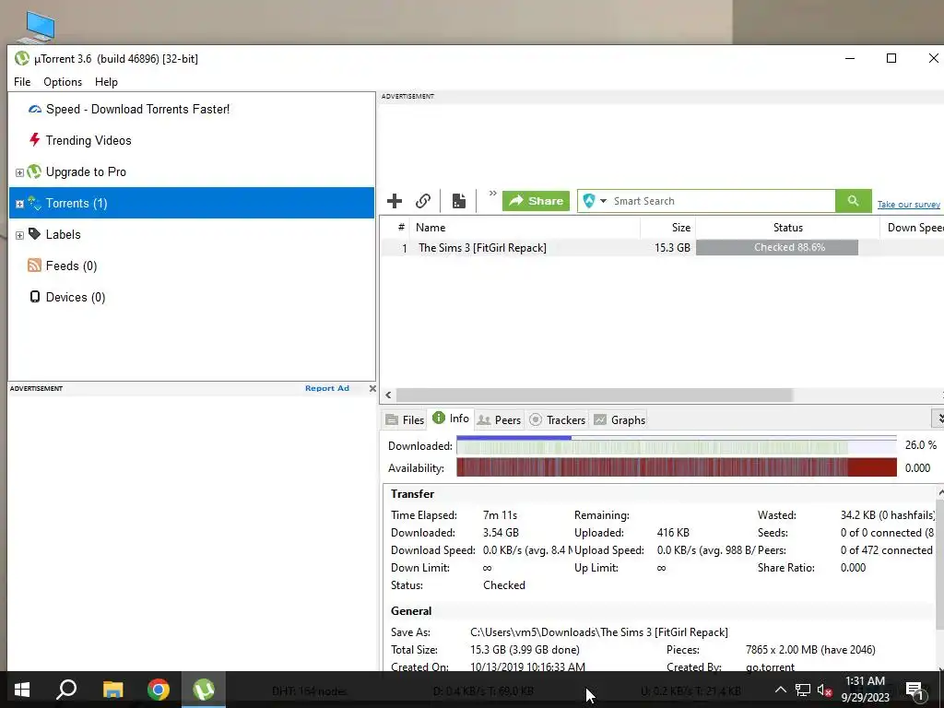Click the Total Size 15.3 GB value
944x708 pixels.
(525, 650)
